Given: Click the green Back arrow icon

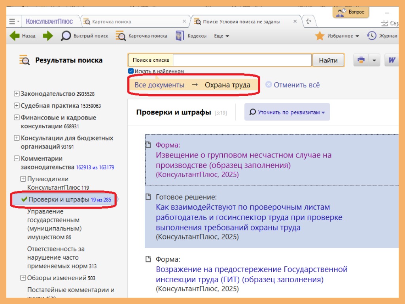Looking at the screenshot, I should point(15,36).
